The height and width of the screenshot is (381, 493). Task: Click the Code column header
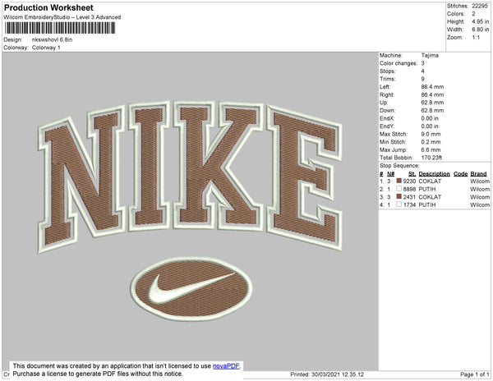pyautogui.click(x=461, y=174)
